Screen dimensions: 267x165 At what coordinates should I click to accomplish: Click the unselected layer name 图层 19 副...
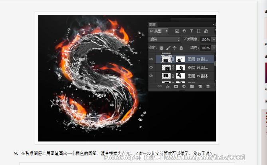198,67
